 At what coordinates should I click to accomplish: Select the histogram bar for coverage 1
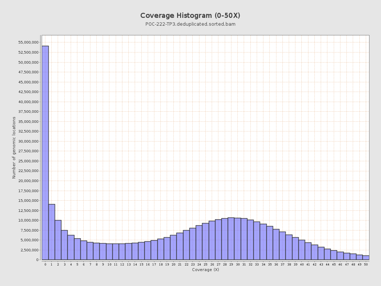coord(52,232)
